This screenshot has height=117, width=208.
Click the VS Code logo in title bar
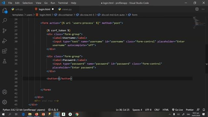tap(3, 3)
